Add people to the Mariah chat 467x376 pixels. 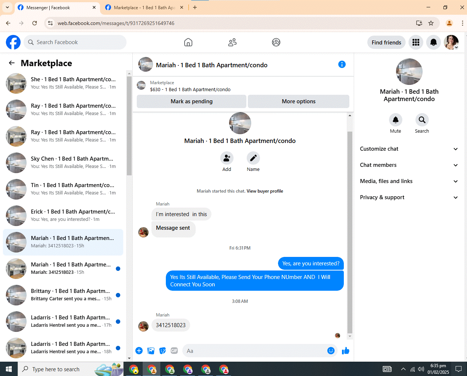(227, 158)
